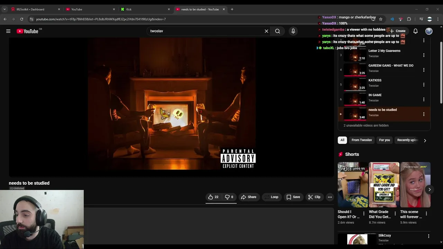Open browser extensions puzzle icon
This screenshot has height=249, width=443.
tap(409, 19)
